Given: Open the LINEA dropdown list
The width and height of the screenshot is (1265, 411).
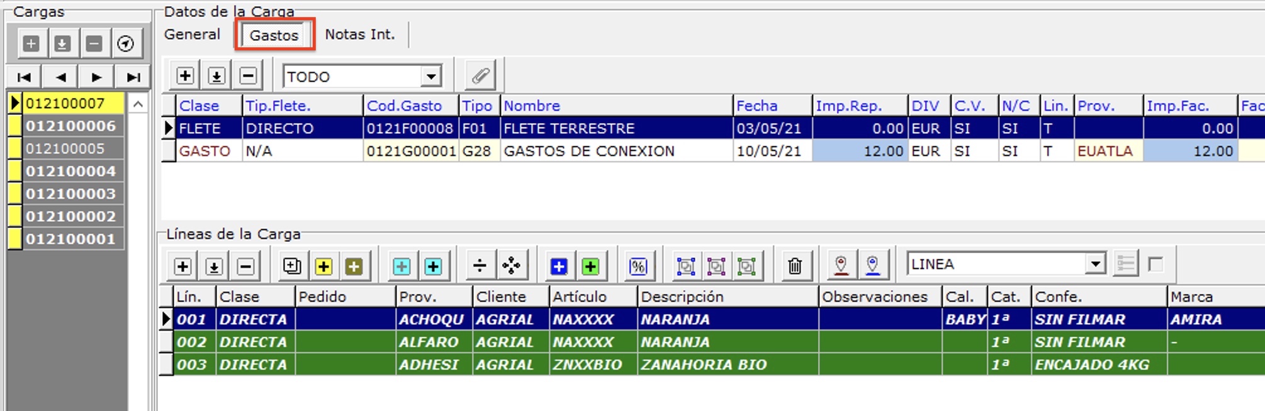Looking at the screenshot, I should 1095,264.
